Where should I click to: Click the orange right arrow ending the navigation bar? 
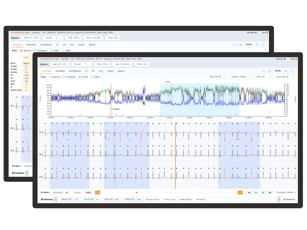240,192
